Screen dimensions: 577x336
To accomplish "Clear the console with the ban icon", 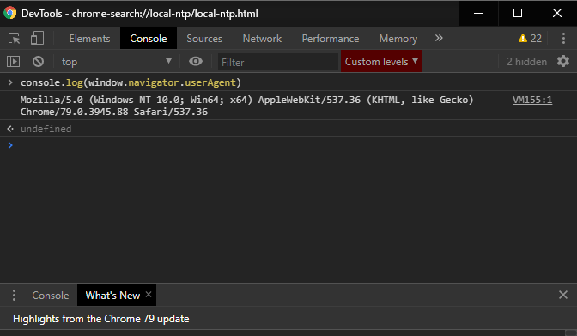I will tap(38, 62).
